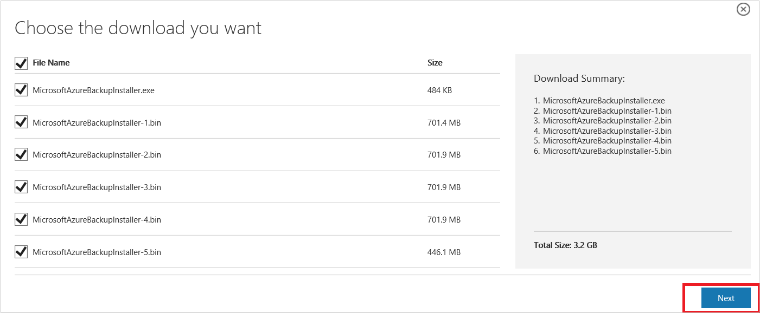Image resolution: width=760 pixels, height=313 pixels.
Task: Uncheck the MicrosoftAzureBackupInstaller.exe file
Action: (x=21, y=89)
